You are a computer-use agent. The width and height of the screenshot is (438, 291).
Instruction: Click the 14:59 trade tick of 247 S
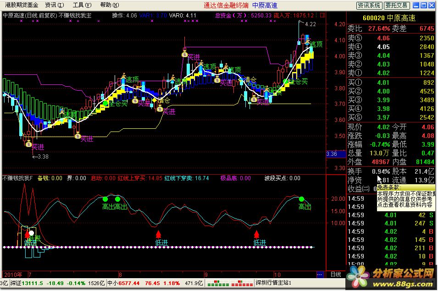[391, 223]
